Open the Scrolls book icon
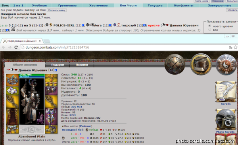The width and height of the screenshot is (238, 145). click(x=226, y=92)
